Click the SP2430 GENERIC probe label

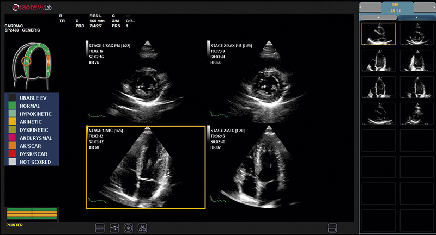(22, 30)
